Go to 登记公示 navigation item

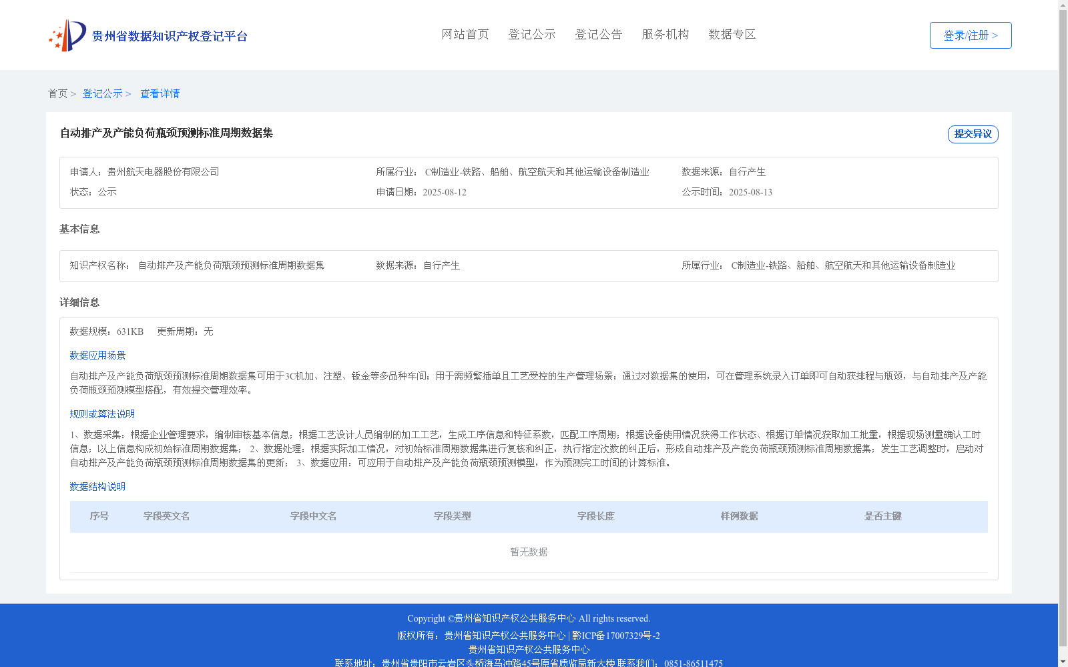point(532,34)
